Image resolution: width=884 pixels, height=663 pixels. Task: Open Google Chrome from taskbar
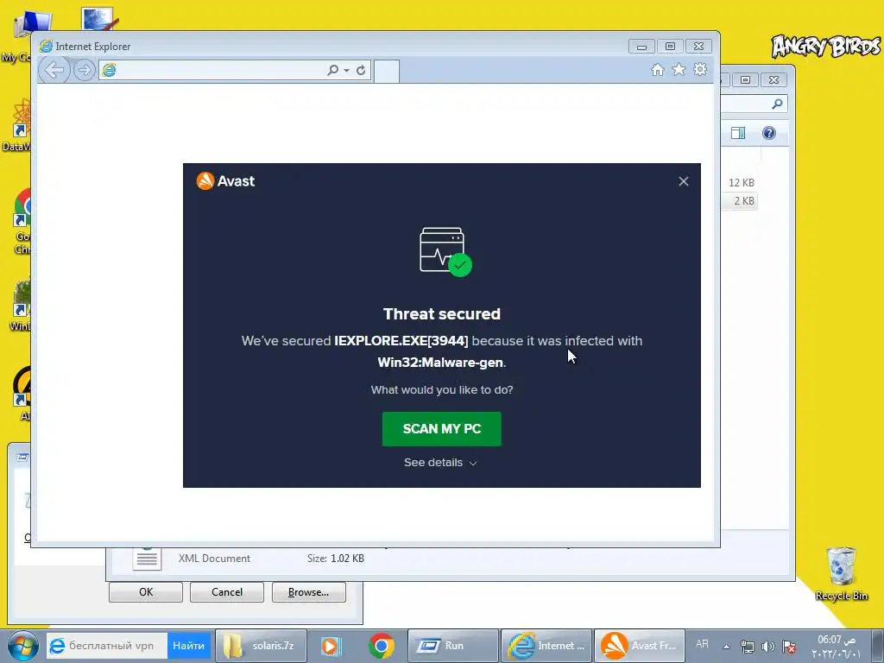click(x=381, y=646)
